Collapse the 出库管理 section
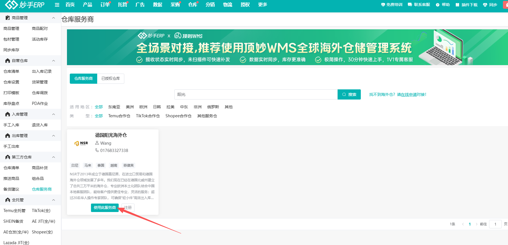This screenshot has width=508, height=245. 54,136
